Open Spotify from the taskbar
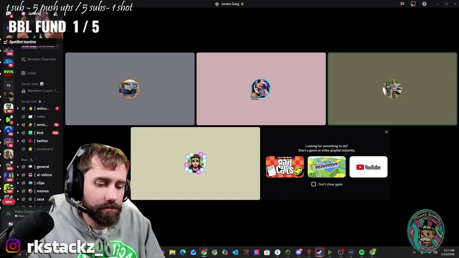The image size is (459, 258). (362, 252)
